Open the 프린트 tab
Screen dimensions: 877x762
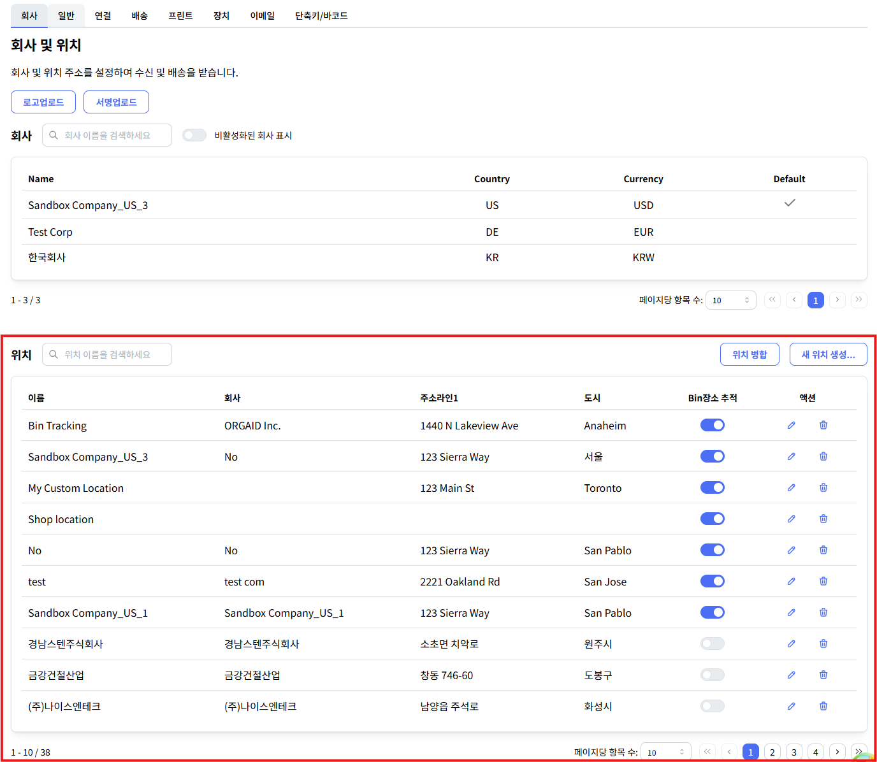click(181, 15)
